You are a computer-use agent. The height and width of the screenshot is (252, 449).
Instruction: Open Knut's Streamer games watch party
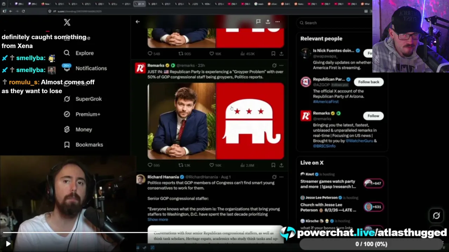click(328, 184)
